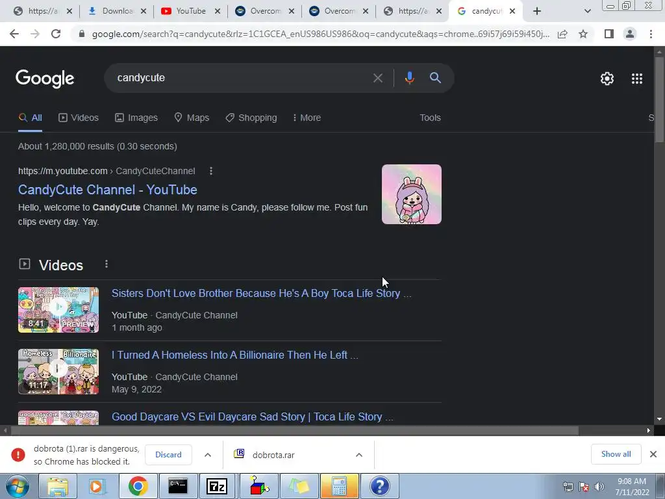Switch to the All results tab
Image resolution: width=665 pixels, height=499 pixels.
pyautogui.click(x=30, y=118)
